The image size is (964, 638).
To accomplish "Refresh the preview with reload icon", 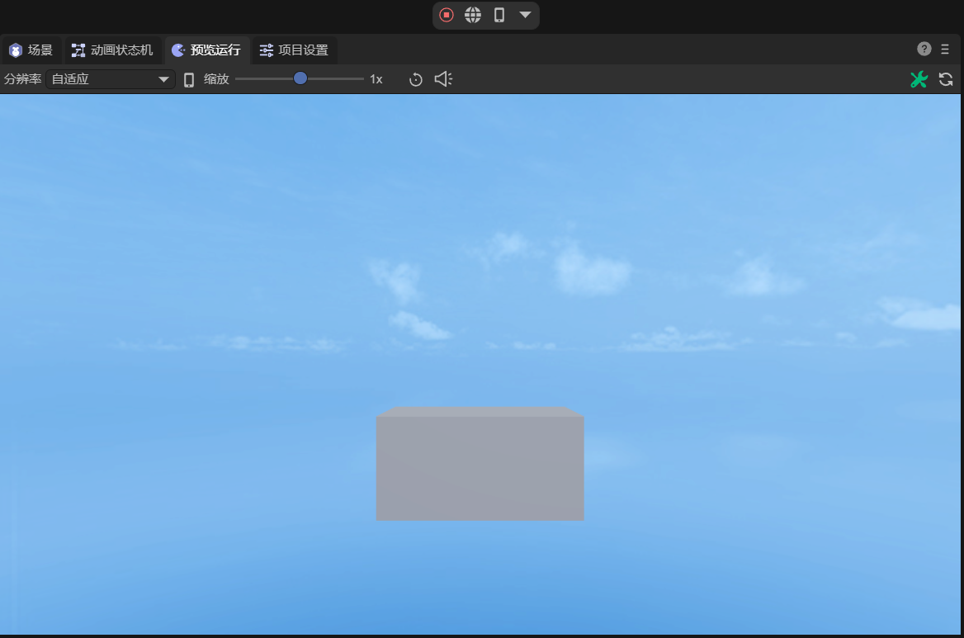I will 946,79.
